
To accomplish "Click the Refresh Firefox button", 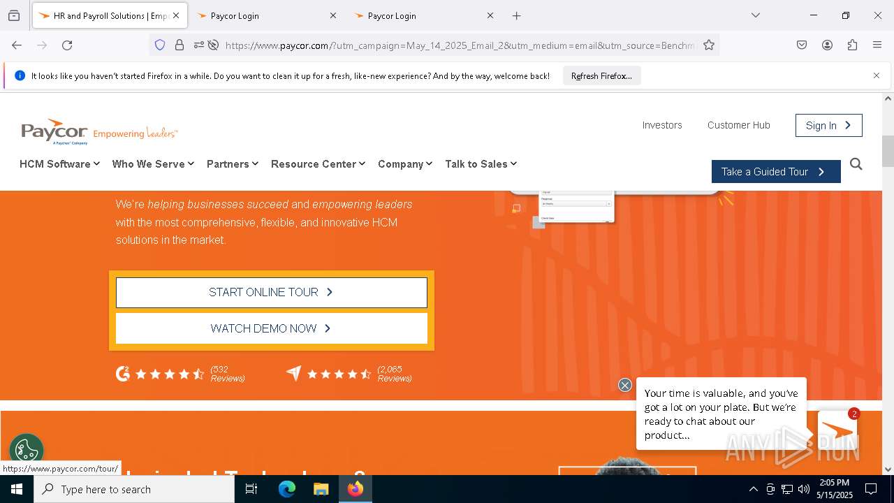I will (x=601, y=75).
